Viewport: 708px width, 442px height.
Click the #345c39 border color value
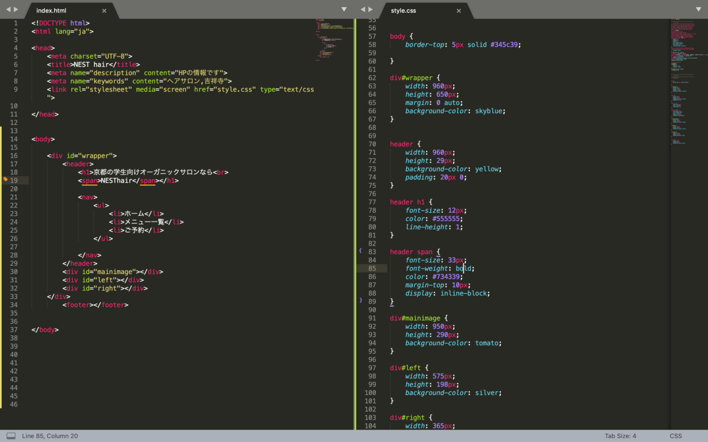tap(504, 44)
